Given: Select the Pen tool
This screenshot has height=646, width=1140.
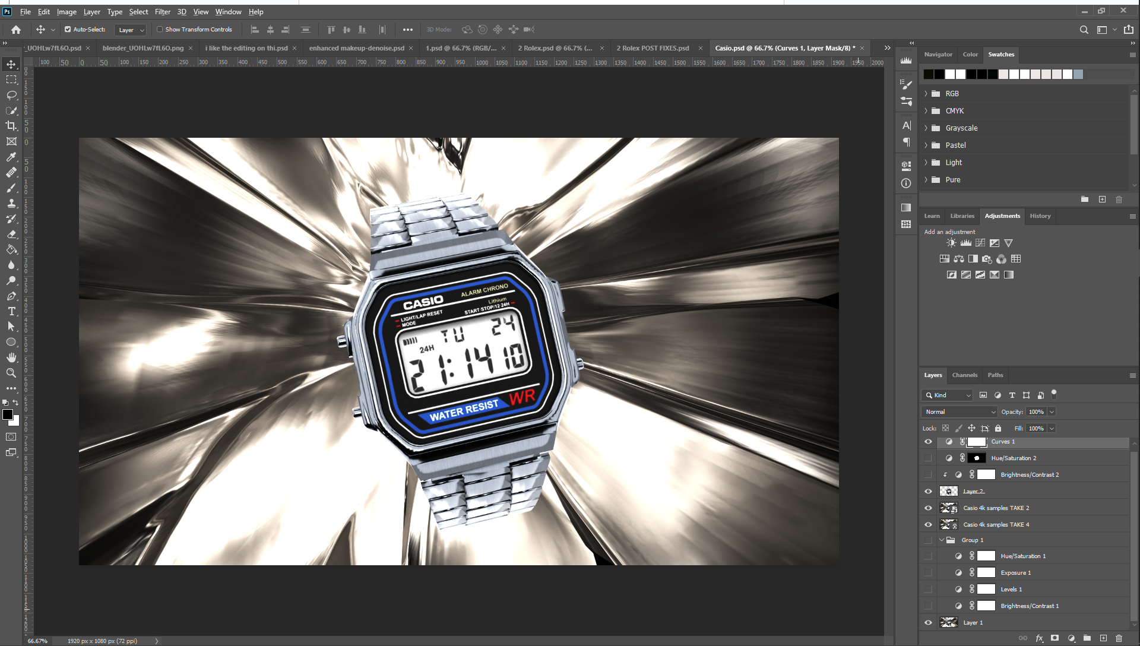Looking at the screenshot, I should pyautogui.click(x=11, y=296).
